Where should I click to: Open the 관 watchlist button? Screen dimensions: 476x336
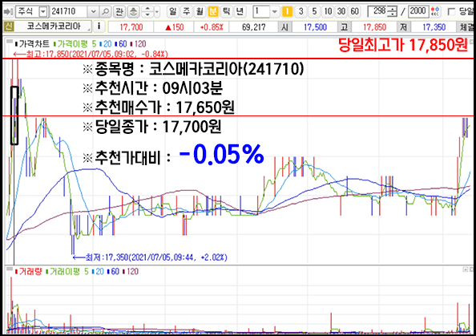pos(119,12)
